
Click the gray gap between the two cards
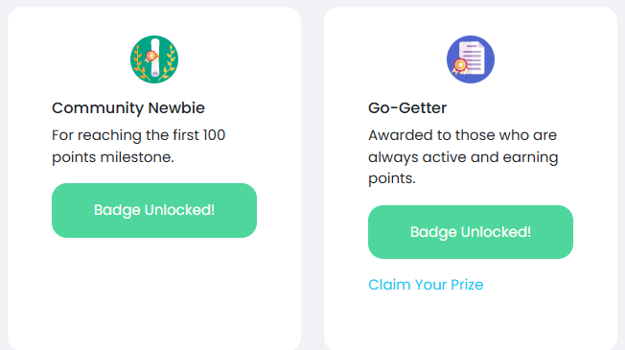pos(312,175)
